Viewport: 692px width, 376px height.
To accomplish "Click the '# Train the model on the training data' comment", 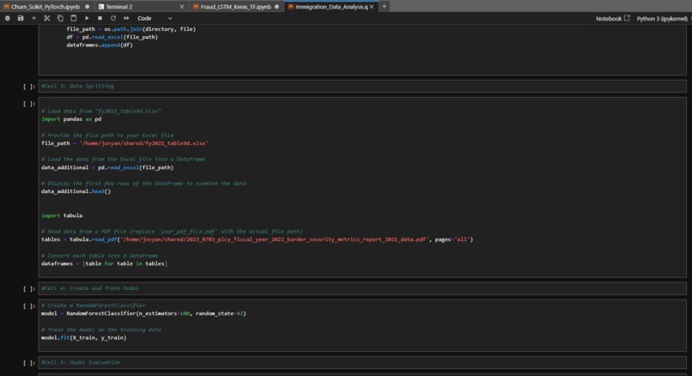I will pyautogui.click(x=101, y=330).
